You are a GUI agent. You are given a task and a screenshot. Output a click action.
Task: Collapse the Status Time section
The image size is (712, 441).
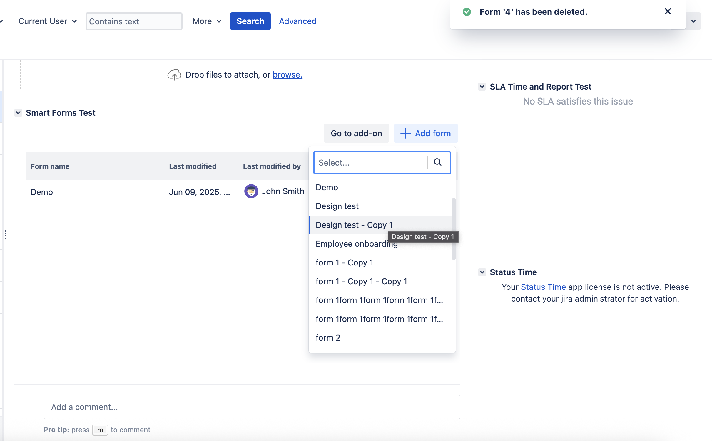click(482, 272)
